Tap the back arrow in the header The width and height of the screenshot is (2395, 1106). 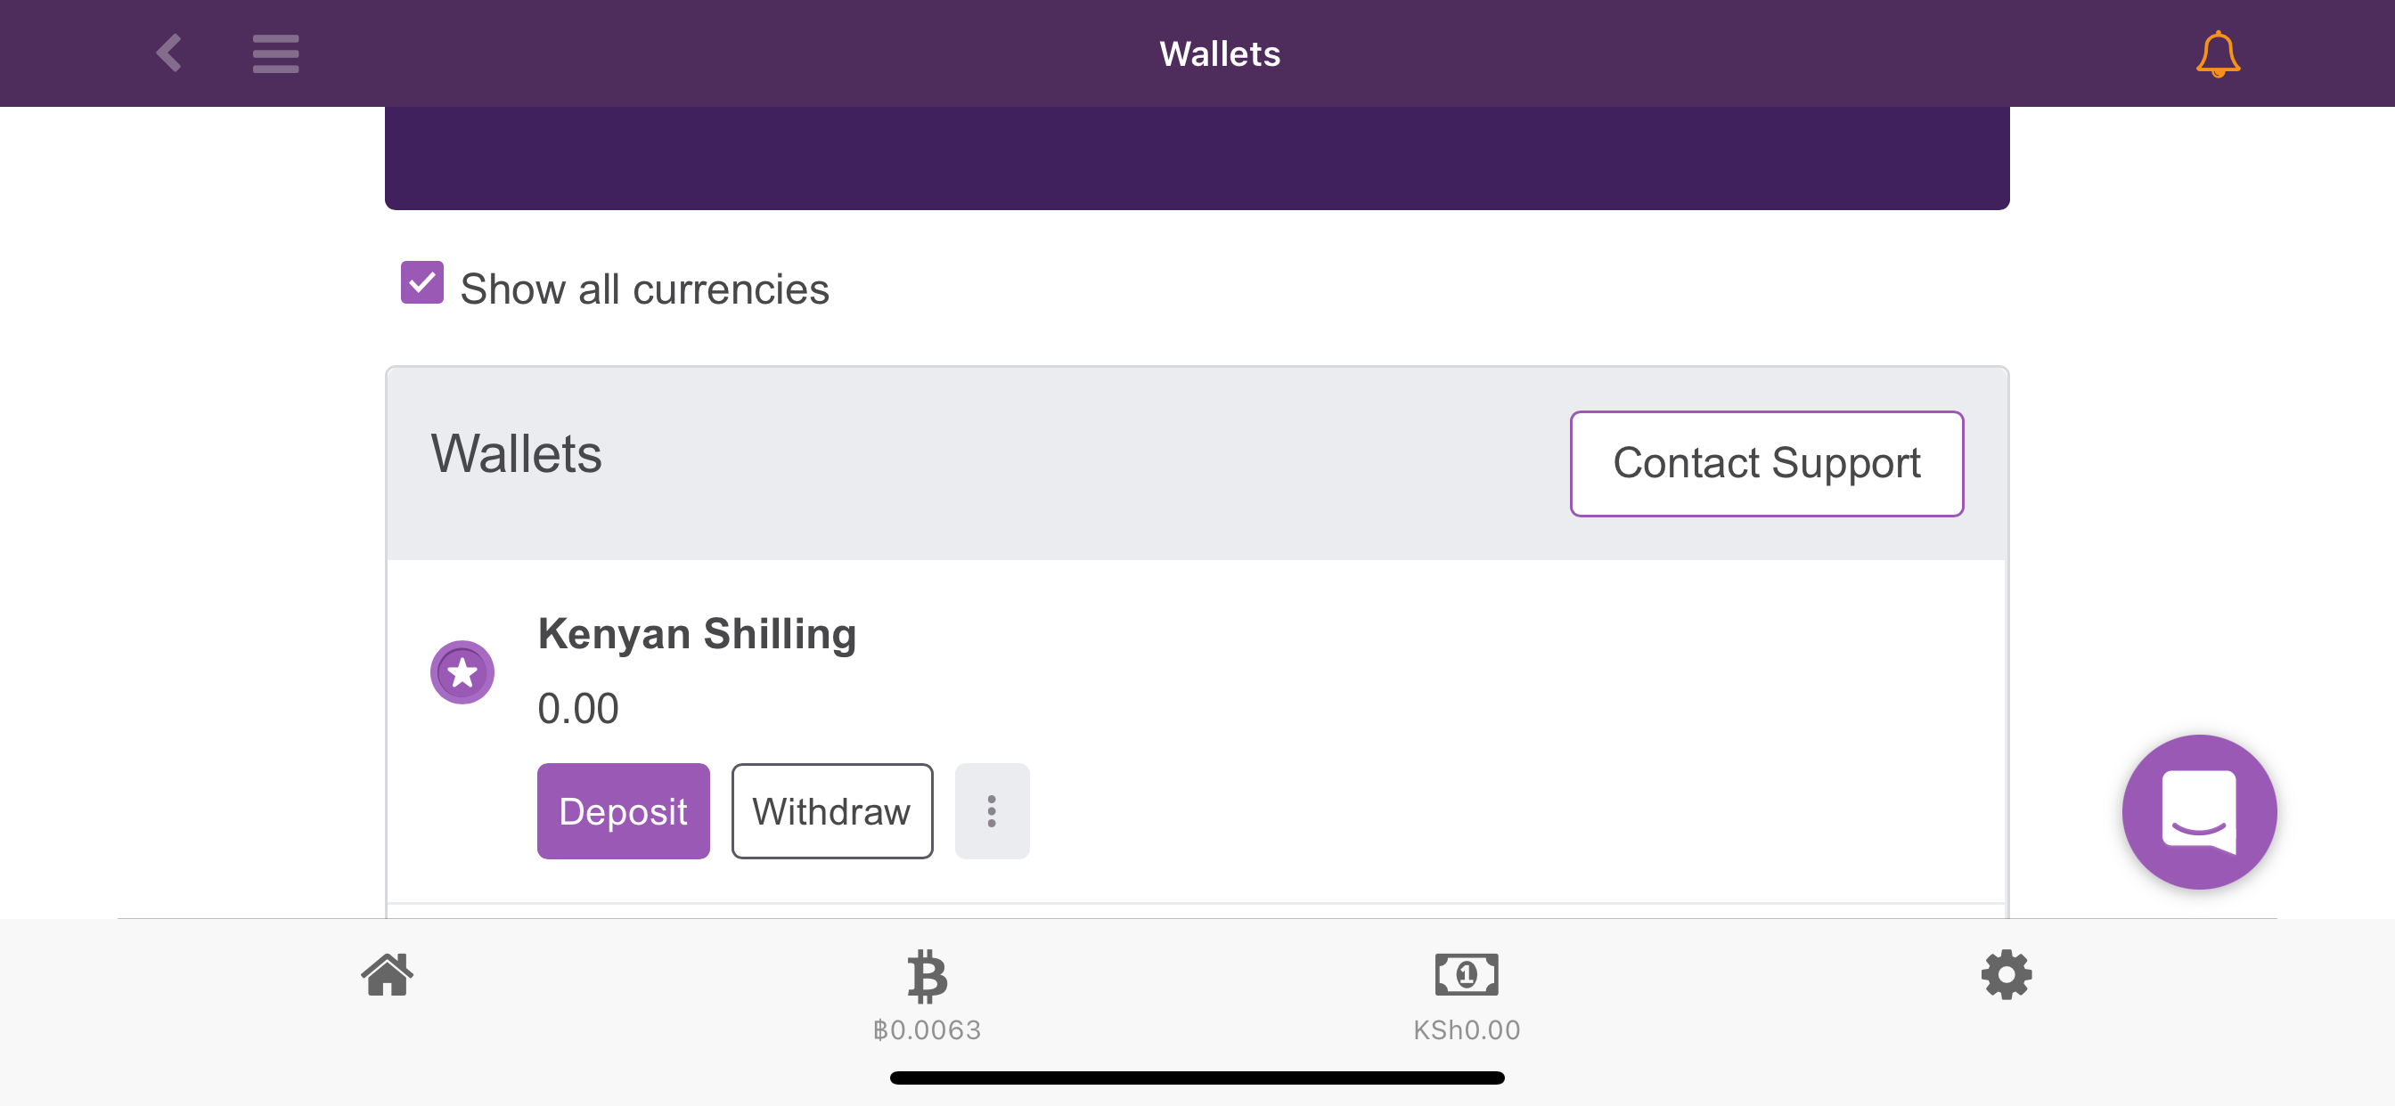point(169,53)
